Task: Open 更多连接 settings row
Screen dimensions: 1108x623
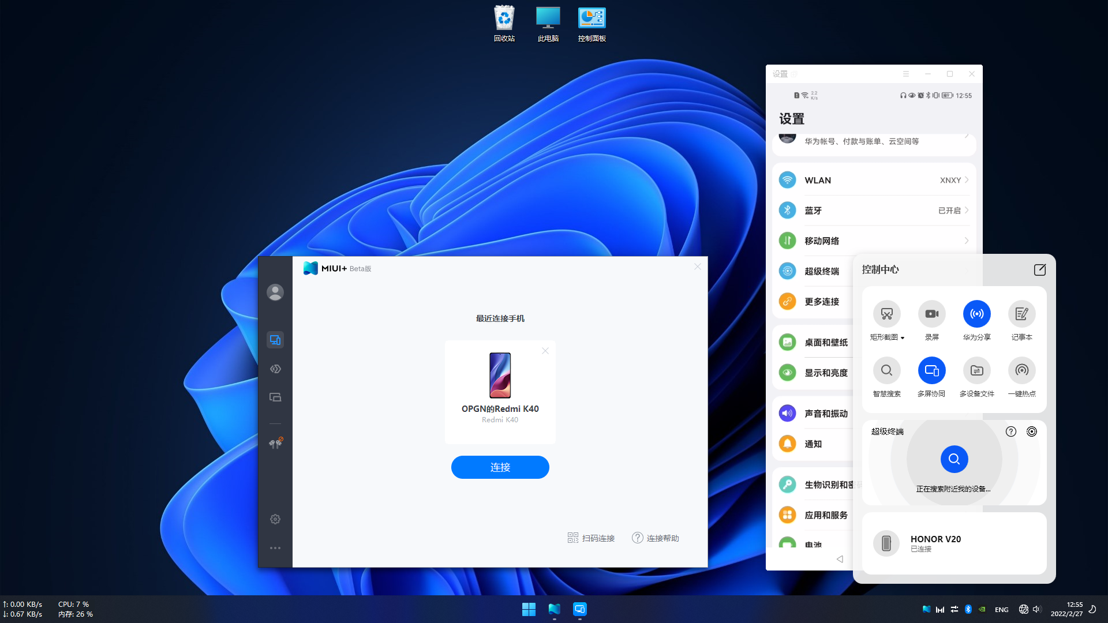Action: (x=814, y=302)
